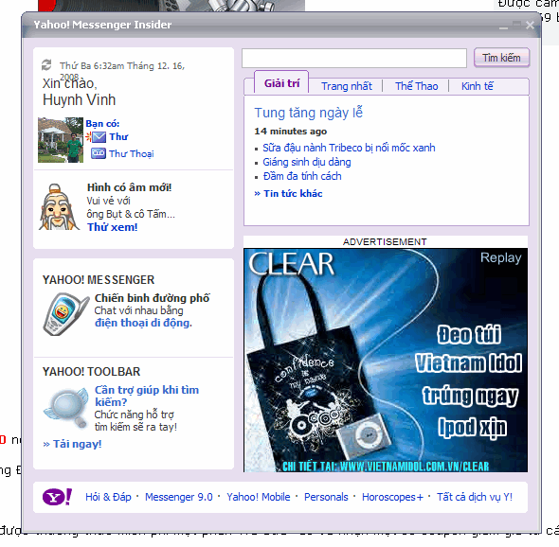The image size is (559, 547).
Task: Select the Giải trí tab
Action: (x=281, y=83)
